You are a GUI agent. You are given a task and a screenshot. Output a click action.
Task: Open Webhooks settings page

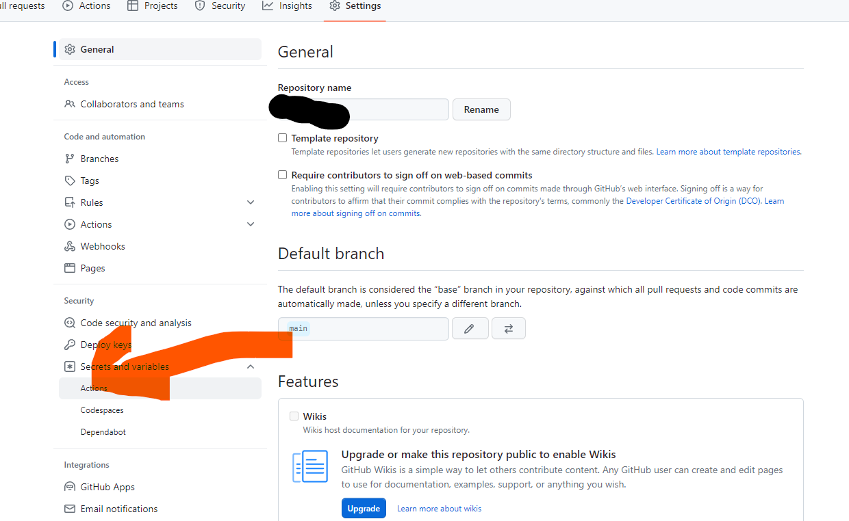[x=103, y=246]
